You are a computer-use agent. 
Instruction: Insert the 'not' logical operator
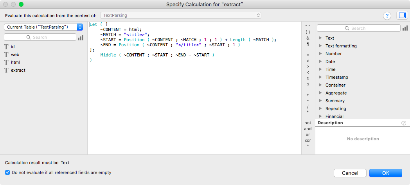coord(308,123)
